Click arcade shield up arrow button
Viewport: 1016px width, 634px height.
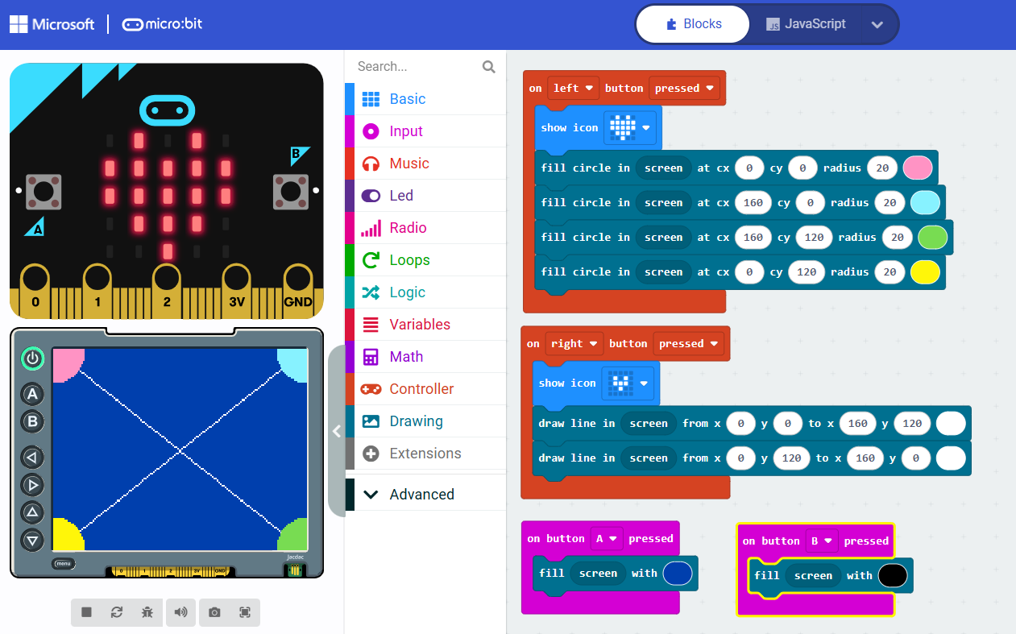[32, 512]
